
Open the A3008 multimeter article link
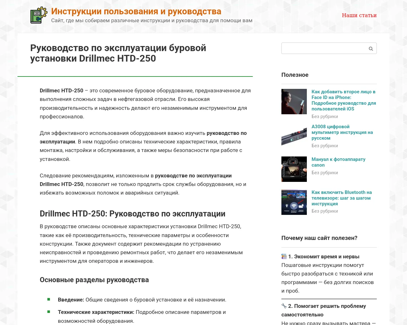click(342, 132)
